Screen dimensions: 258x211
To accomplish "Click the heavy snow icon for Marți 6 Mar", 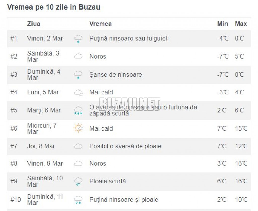I will 78,111.
